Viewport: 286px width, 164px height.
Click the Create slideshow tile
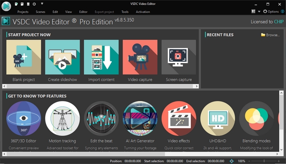pyautogui.click(x=63, y=57)
